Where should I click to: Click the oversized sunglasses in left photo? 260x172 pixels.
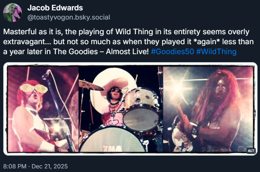35,87
